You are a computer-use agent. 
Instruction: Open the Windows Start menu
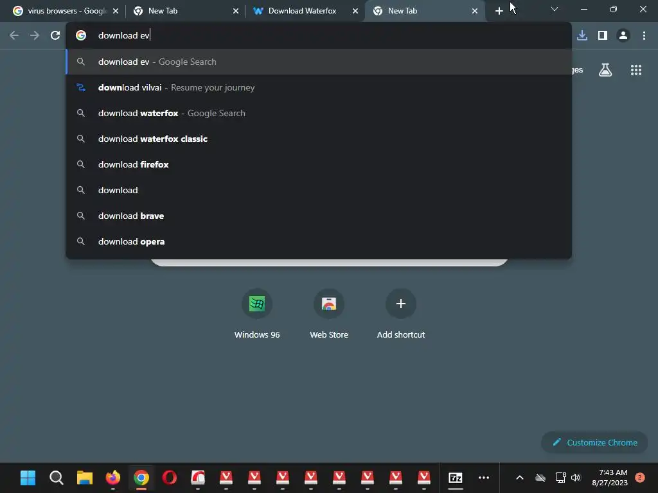(x=28, y=478)
